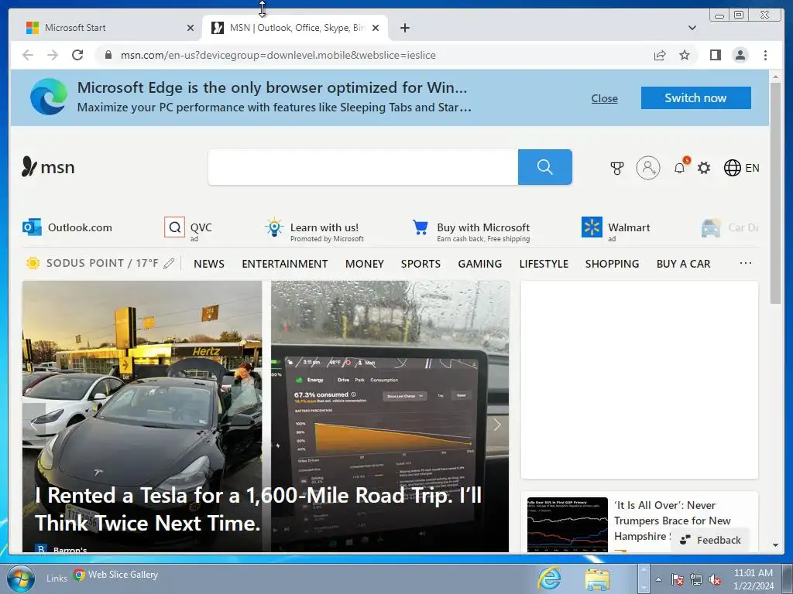793x594 pixels.
Task: Open the ENTERTAINMENT section
Action: (285, 264)
